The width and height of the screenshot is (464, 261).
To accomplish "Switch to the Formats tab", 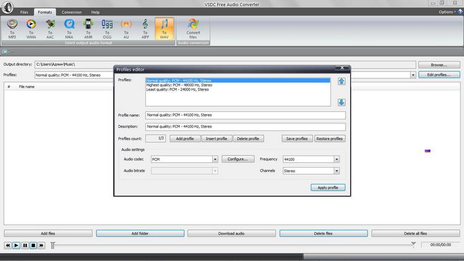I will 45,12.
